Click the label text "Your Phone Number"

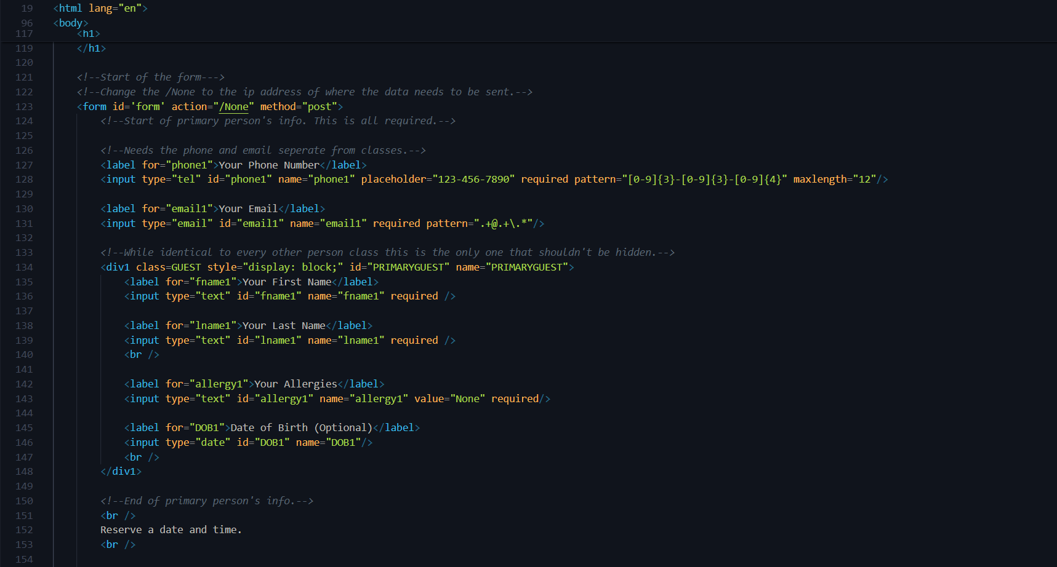(269, 165)
